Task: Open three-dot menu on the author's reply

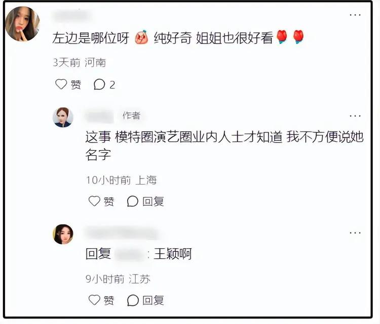Action: [x=355, y=116]
